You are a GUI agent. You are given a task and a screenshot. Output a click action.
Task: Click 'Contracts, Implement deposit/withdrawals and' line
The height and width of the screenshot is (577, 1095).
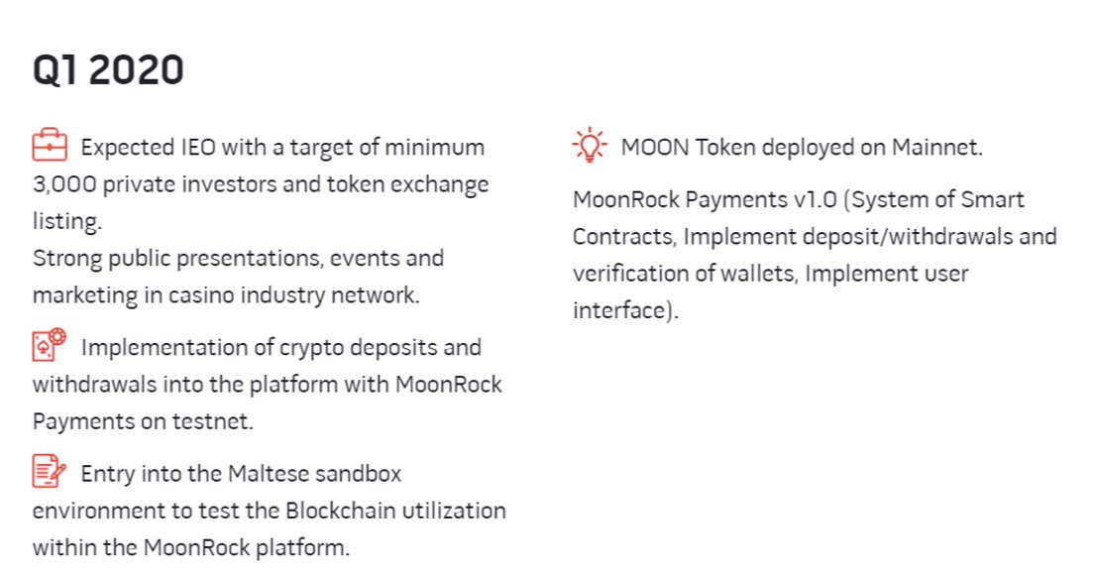815,237
